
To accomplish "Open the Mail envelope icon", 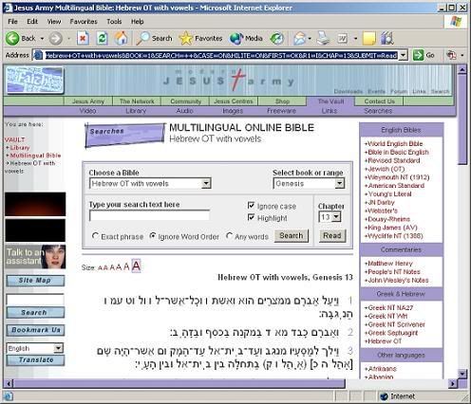I will coord(299,39).
